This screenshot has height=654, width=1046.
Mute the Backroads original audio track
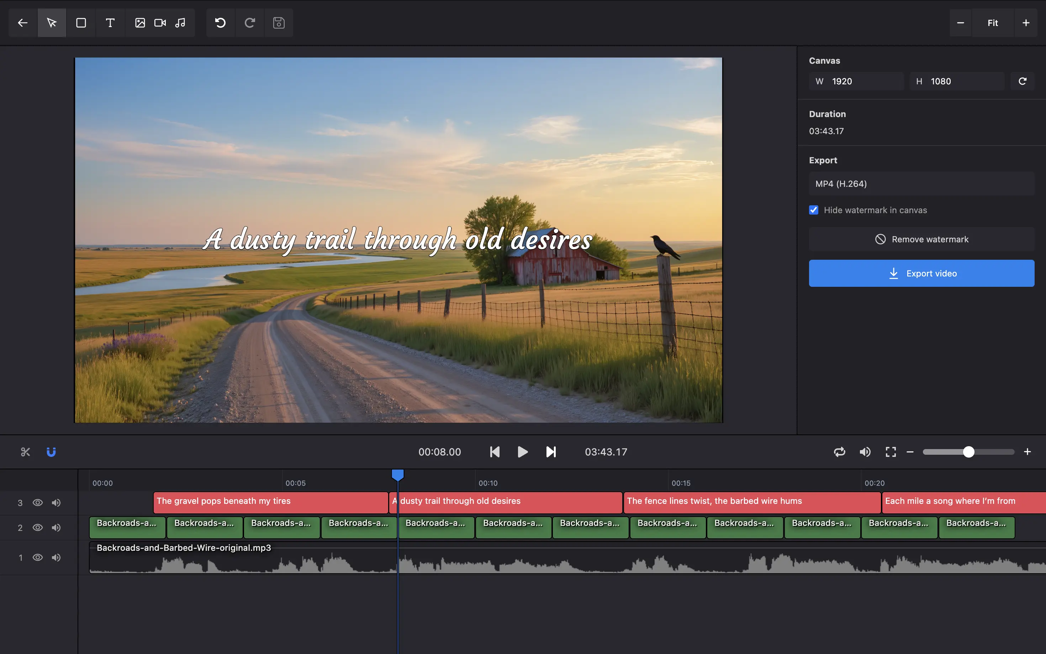coord(56,558)
